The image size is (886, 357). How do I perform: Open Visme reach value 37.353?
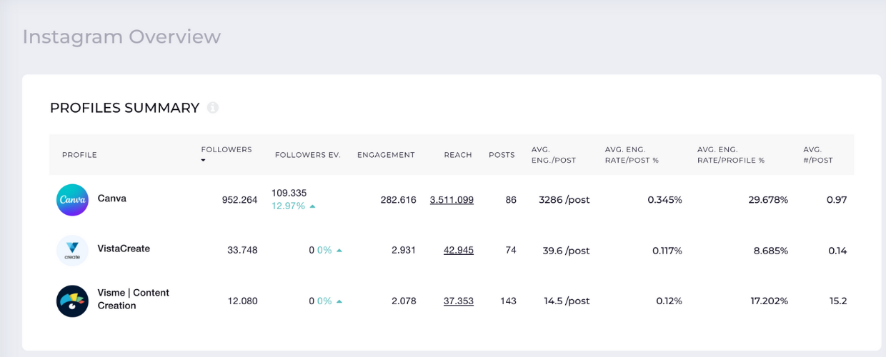point(459,301)
